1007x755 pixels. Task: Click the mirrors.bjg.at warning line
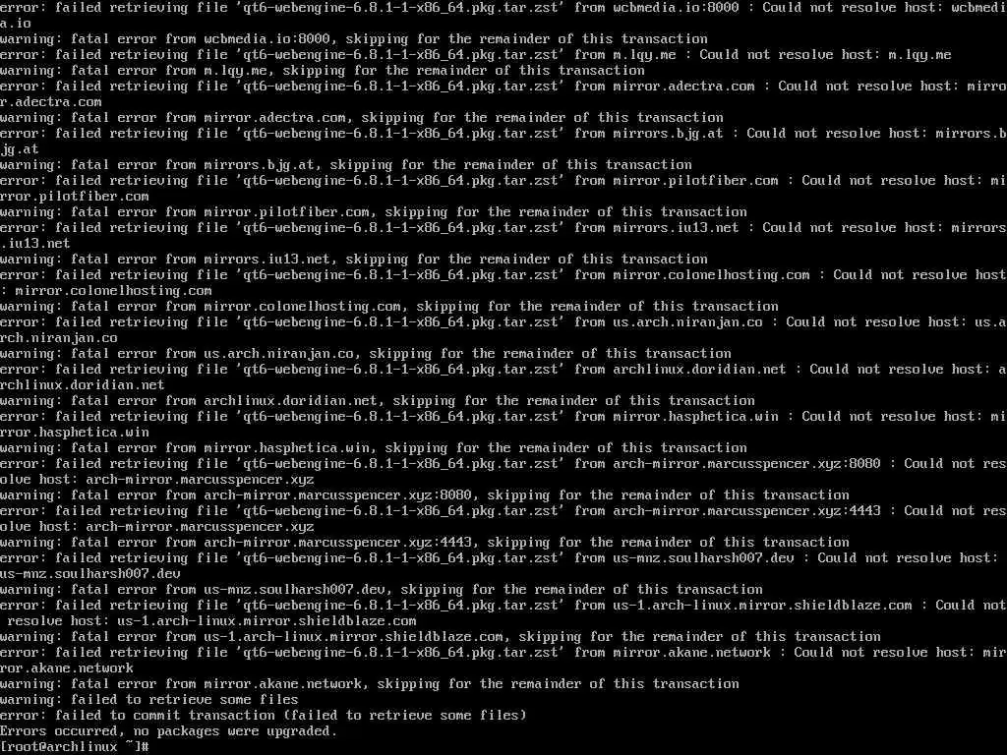click(345, 164)
